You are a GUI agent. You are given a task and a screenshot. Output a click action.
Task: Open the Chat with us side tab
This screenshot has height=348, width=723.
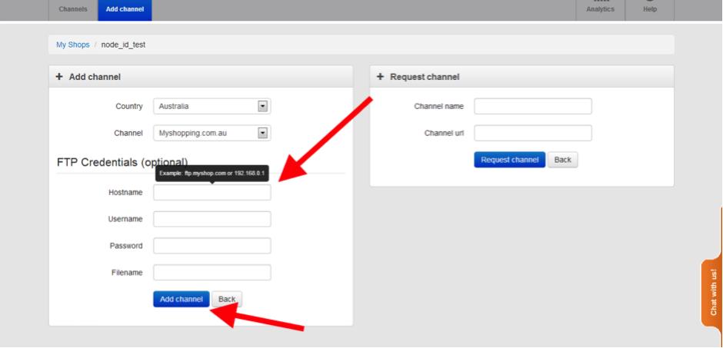pos(713,292)
